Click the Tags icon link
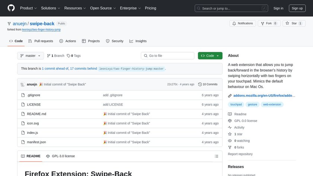This screenshot has height=176, width=313. (74, 56)
